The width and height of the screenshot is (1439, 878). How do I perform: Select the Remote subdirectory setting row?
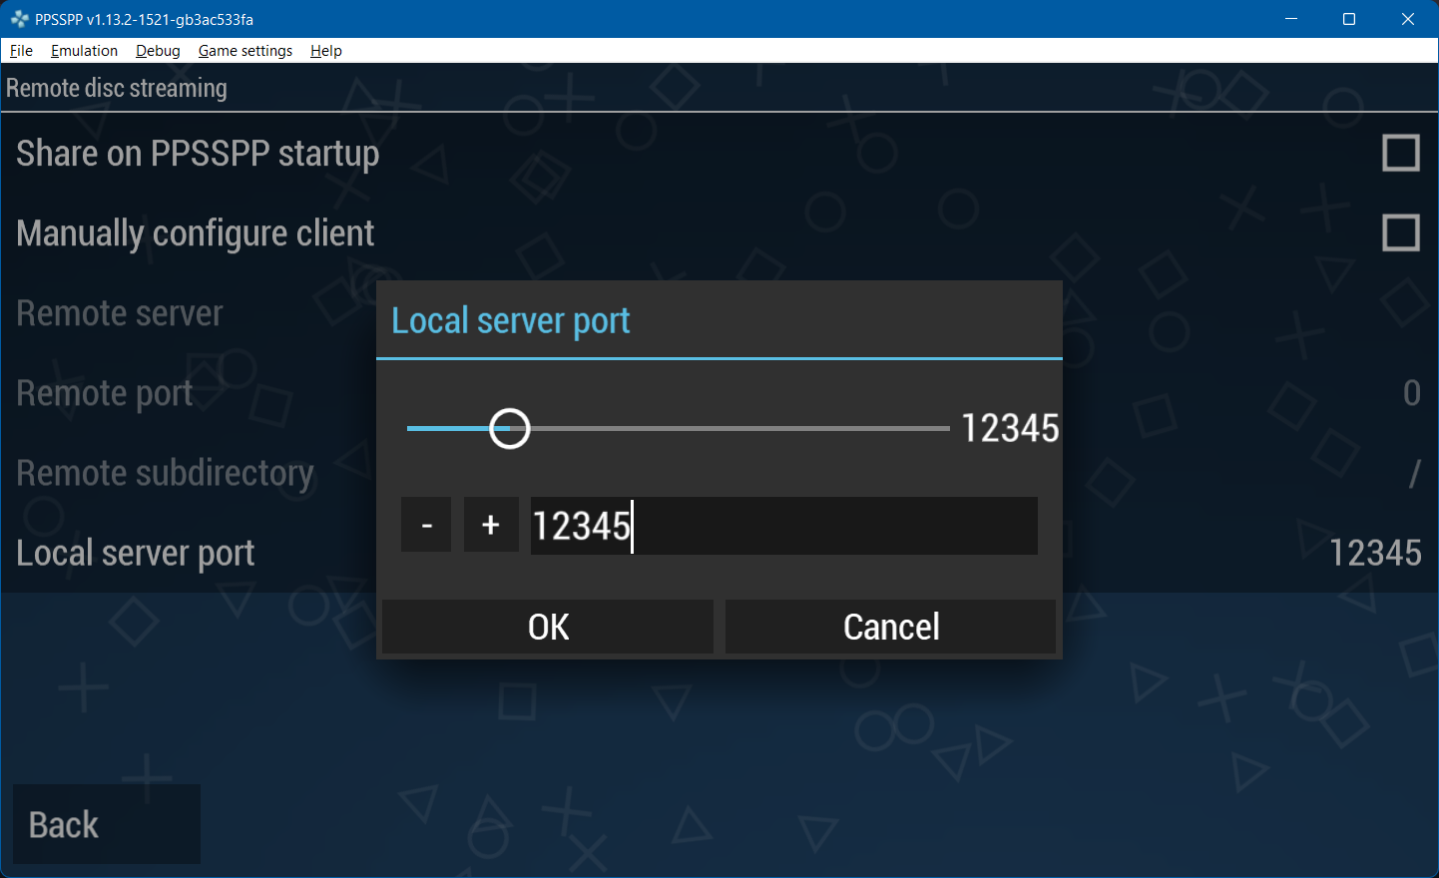click(x=165, y=472)
